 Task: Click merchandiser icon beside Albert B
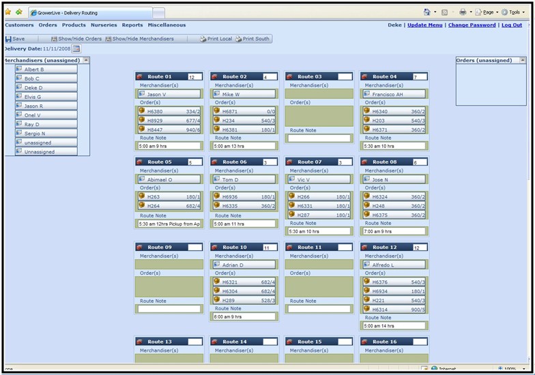coord(19,70)
